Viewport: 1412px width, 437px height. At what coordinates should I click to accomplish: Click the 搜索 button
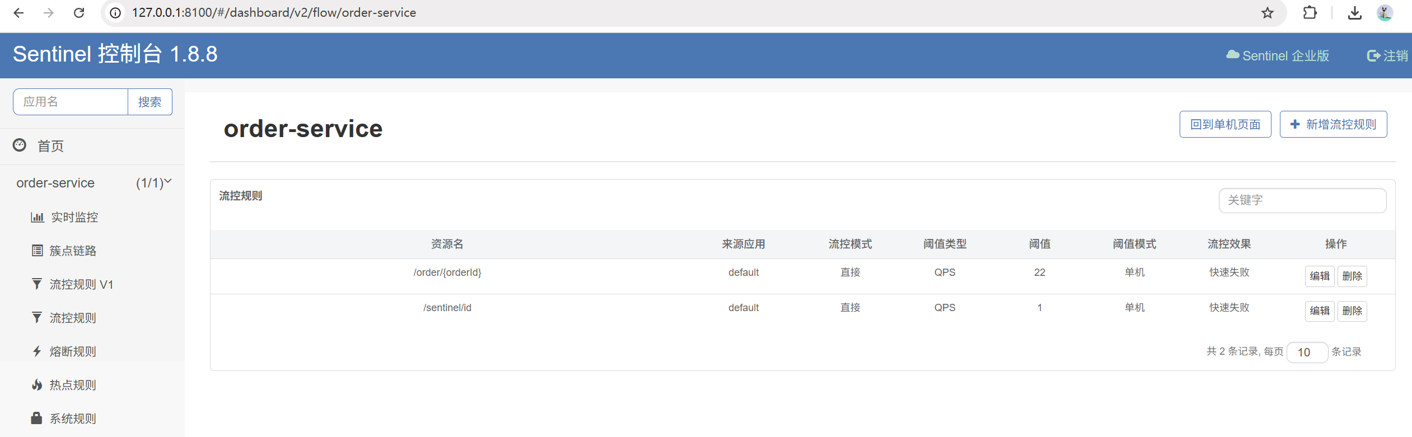coord(149,102)
